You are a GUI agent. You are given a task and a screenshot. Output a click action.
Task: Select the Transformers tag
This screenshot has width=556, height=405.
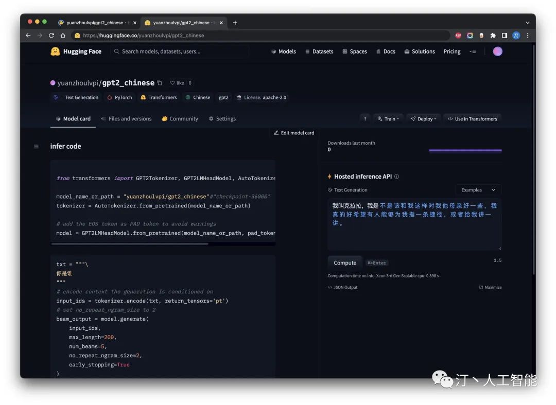(159, 97)
